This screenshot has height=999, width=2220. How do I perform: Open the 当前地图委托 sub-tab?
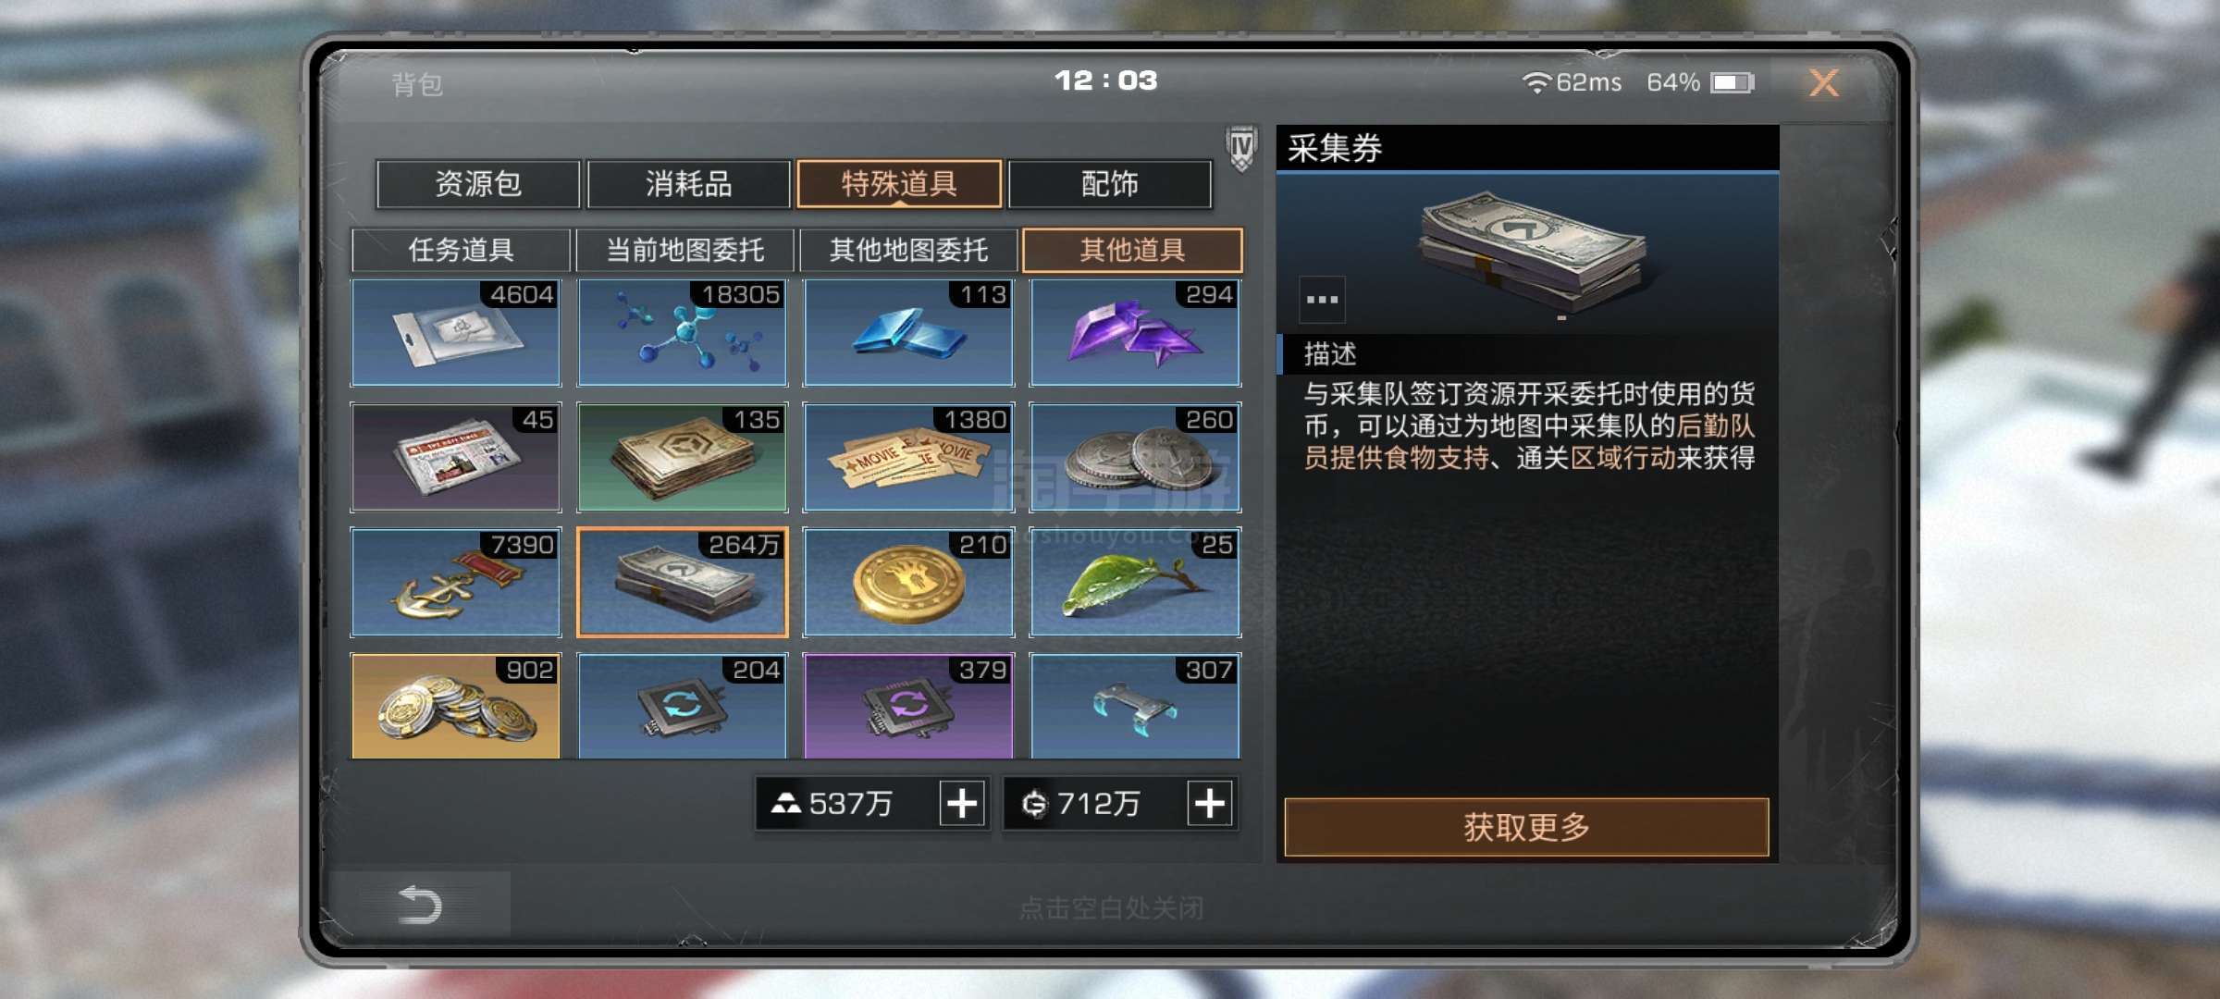pos(685,250)
